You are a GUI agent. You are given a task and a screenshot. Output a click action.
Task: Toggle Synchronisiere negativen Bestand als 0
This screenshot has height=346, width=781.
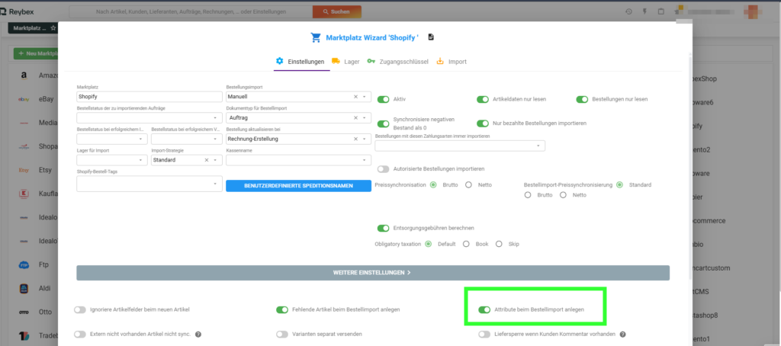pyautogui.click(x=383, y=123)
